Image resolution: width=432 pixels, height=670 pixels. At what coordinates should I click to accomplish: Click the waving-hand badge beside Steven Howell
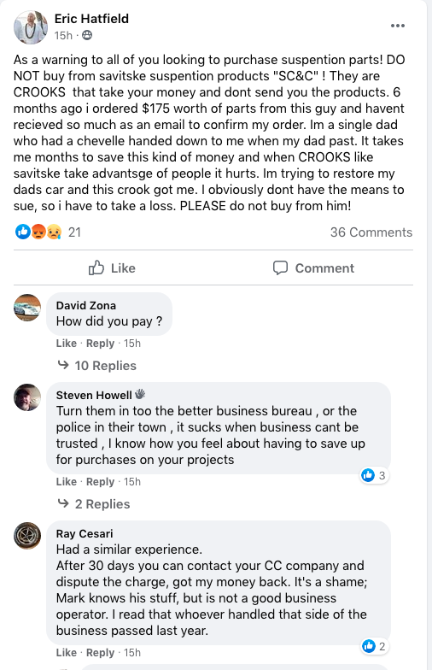[140, 395]
